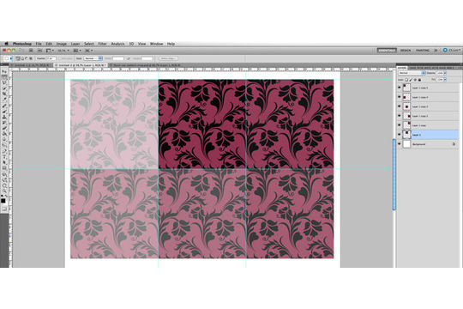The image size is (463, 309).
Task: Switch to the Essentials workspace
Action: click(x=387, y=51)
